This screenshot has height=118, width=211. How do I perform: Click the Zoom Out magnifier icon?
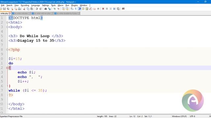pyautogui.click(x=58, y=9)
